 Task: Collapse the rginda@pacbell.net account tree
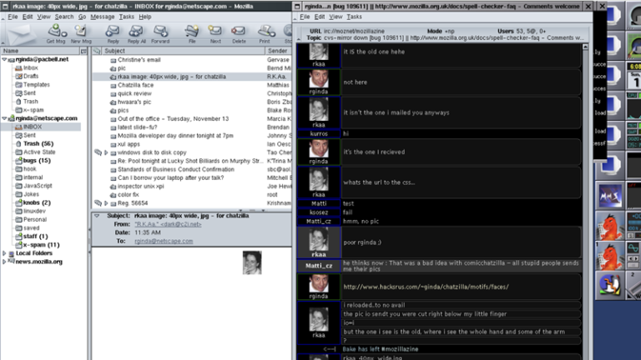click(x=4, y=60)
